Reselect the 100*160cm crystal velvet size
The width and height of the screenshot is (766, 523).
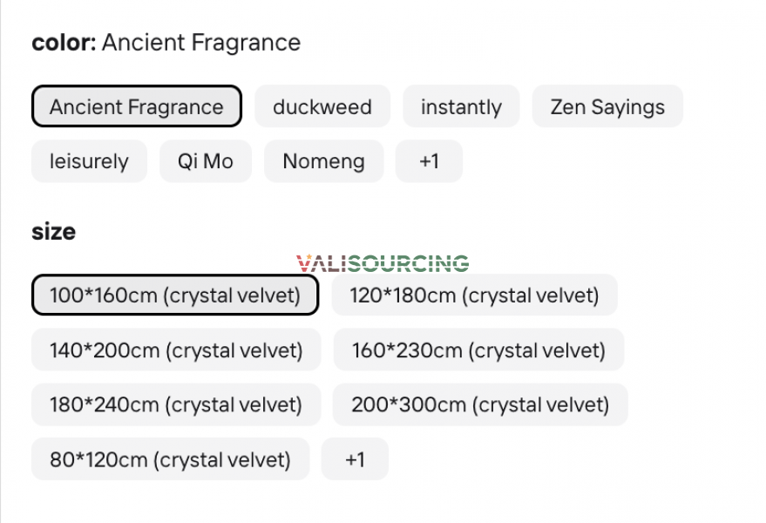(x=174, y=295)
